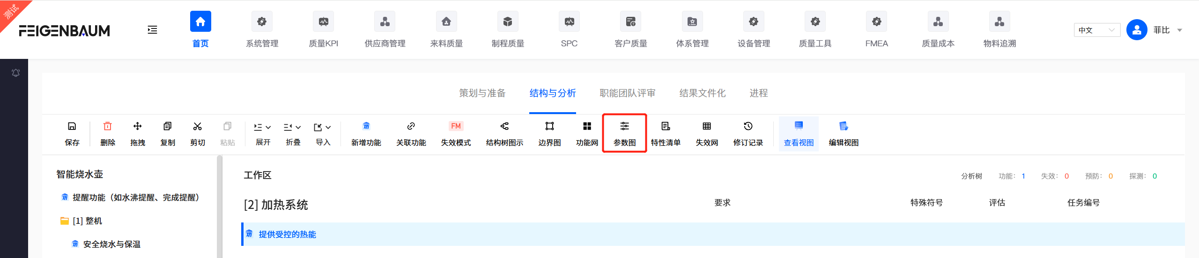
Task: Click 关联功能 link function tool
Action: 411,134
